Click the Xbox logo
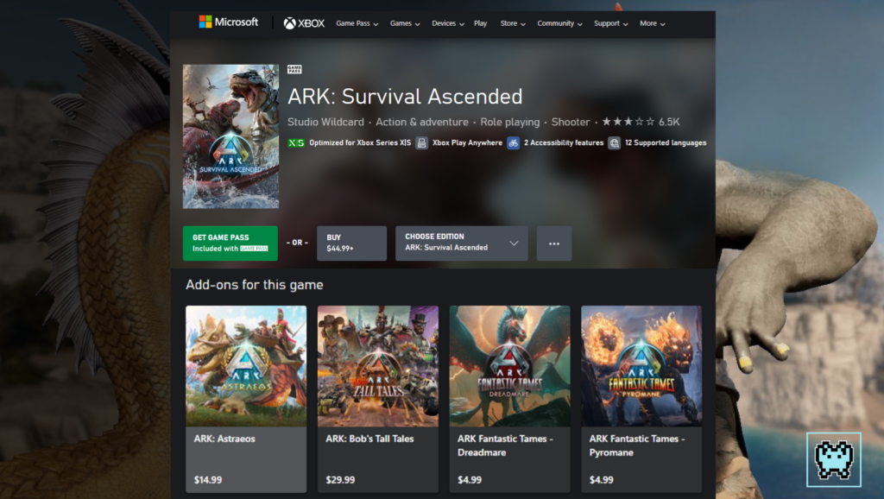884x499 pixels. pos(304,23)
